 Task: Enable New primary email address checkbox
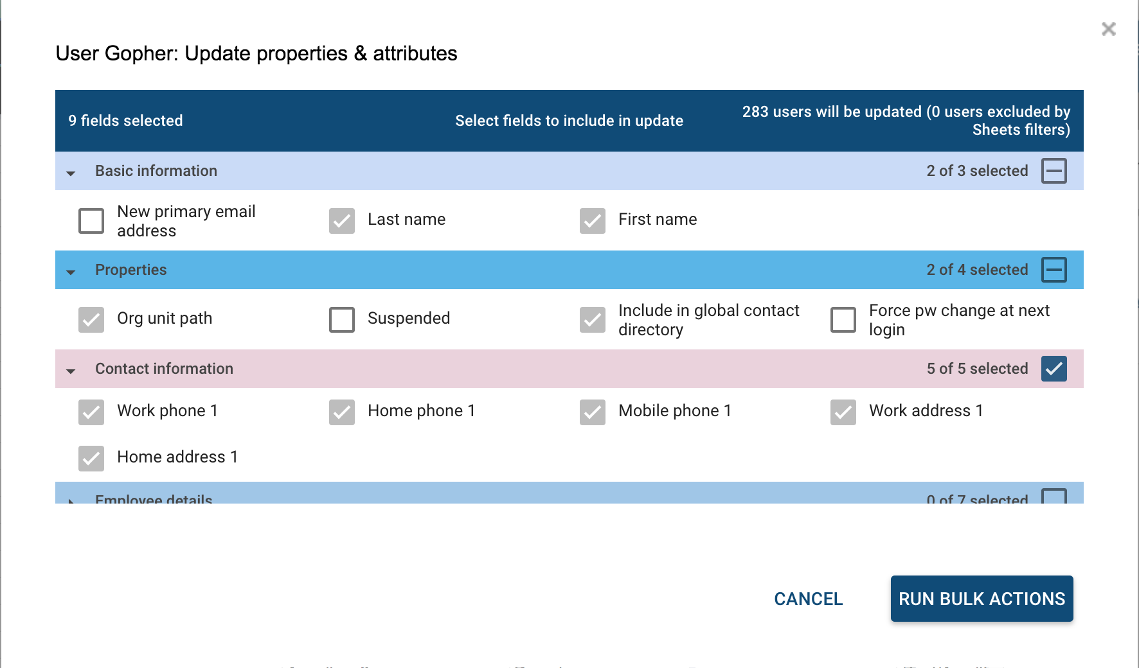click(91, 221)
